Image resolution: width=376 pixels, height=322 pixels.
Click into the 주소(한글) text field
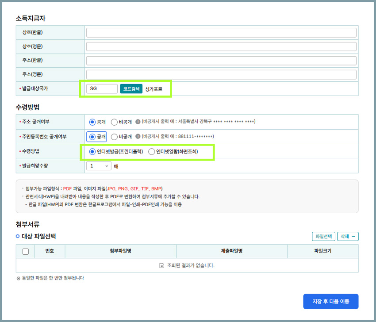[221, 61]
